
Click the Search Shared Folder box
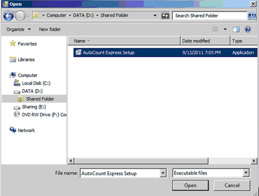[x=210, y=16]
